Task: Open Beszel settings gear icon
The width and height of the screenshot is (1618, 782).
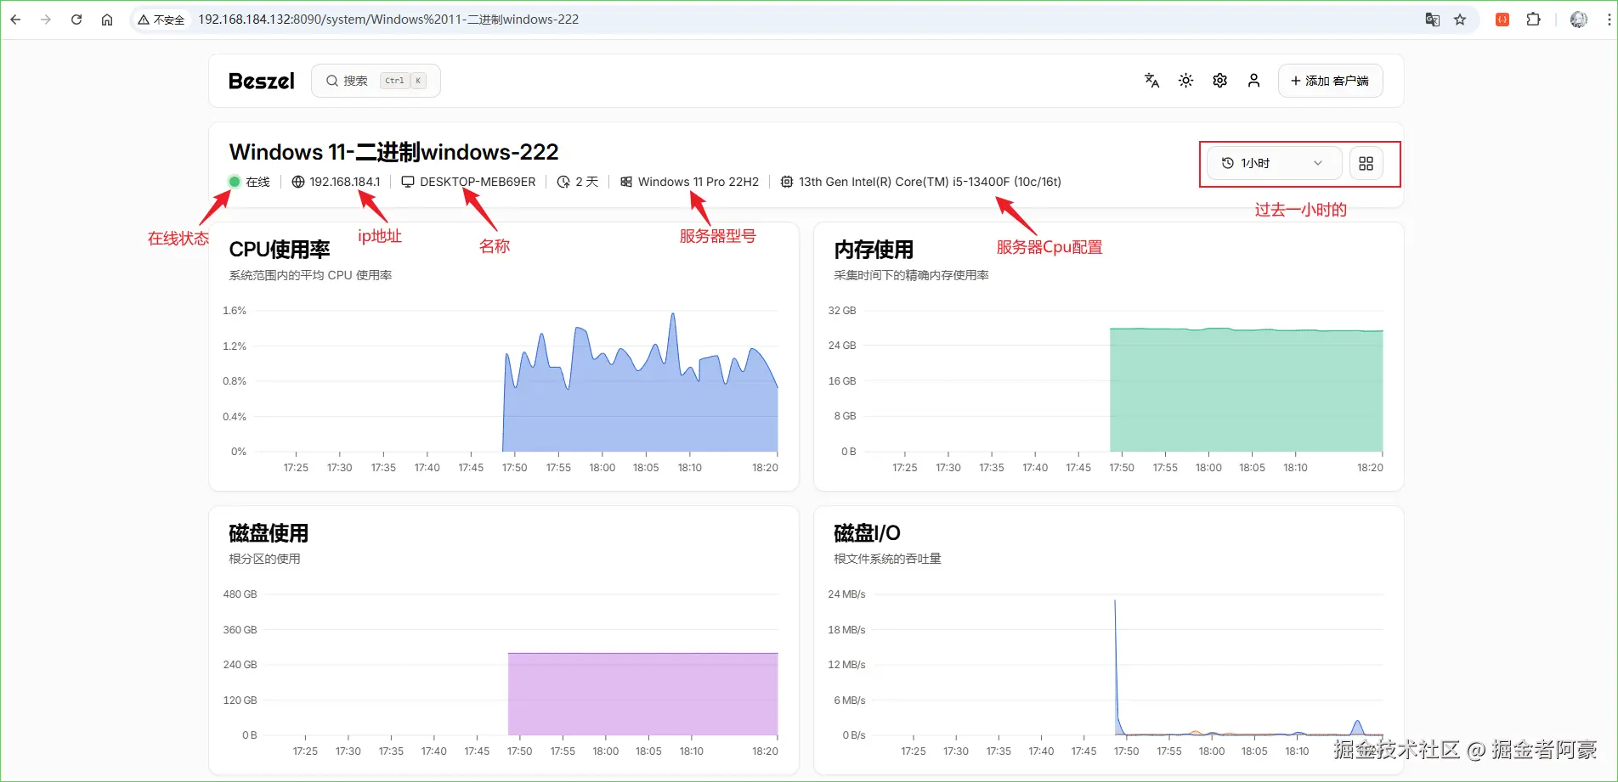Action: 1219,81
